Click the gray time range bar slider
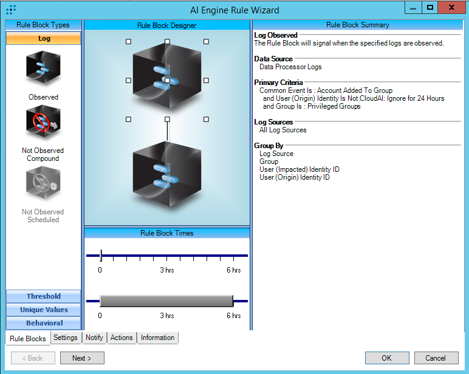Viewport: 469px width, 374px height. [x=166, y=301]
